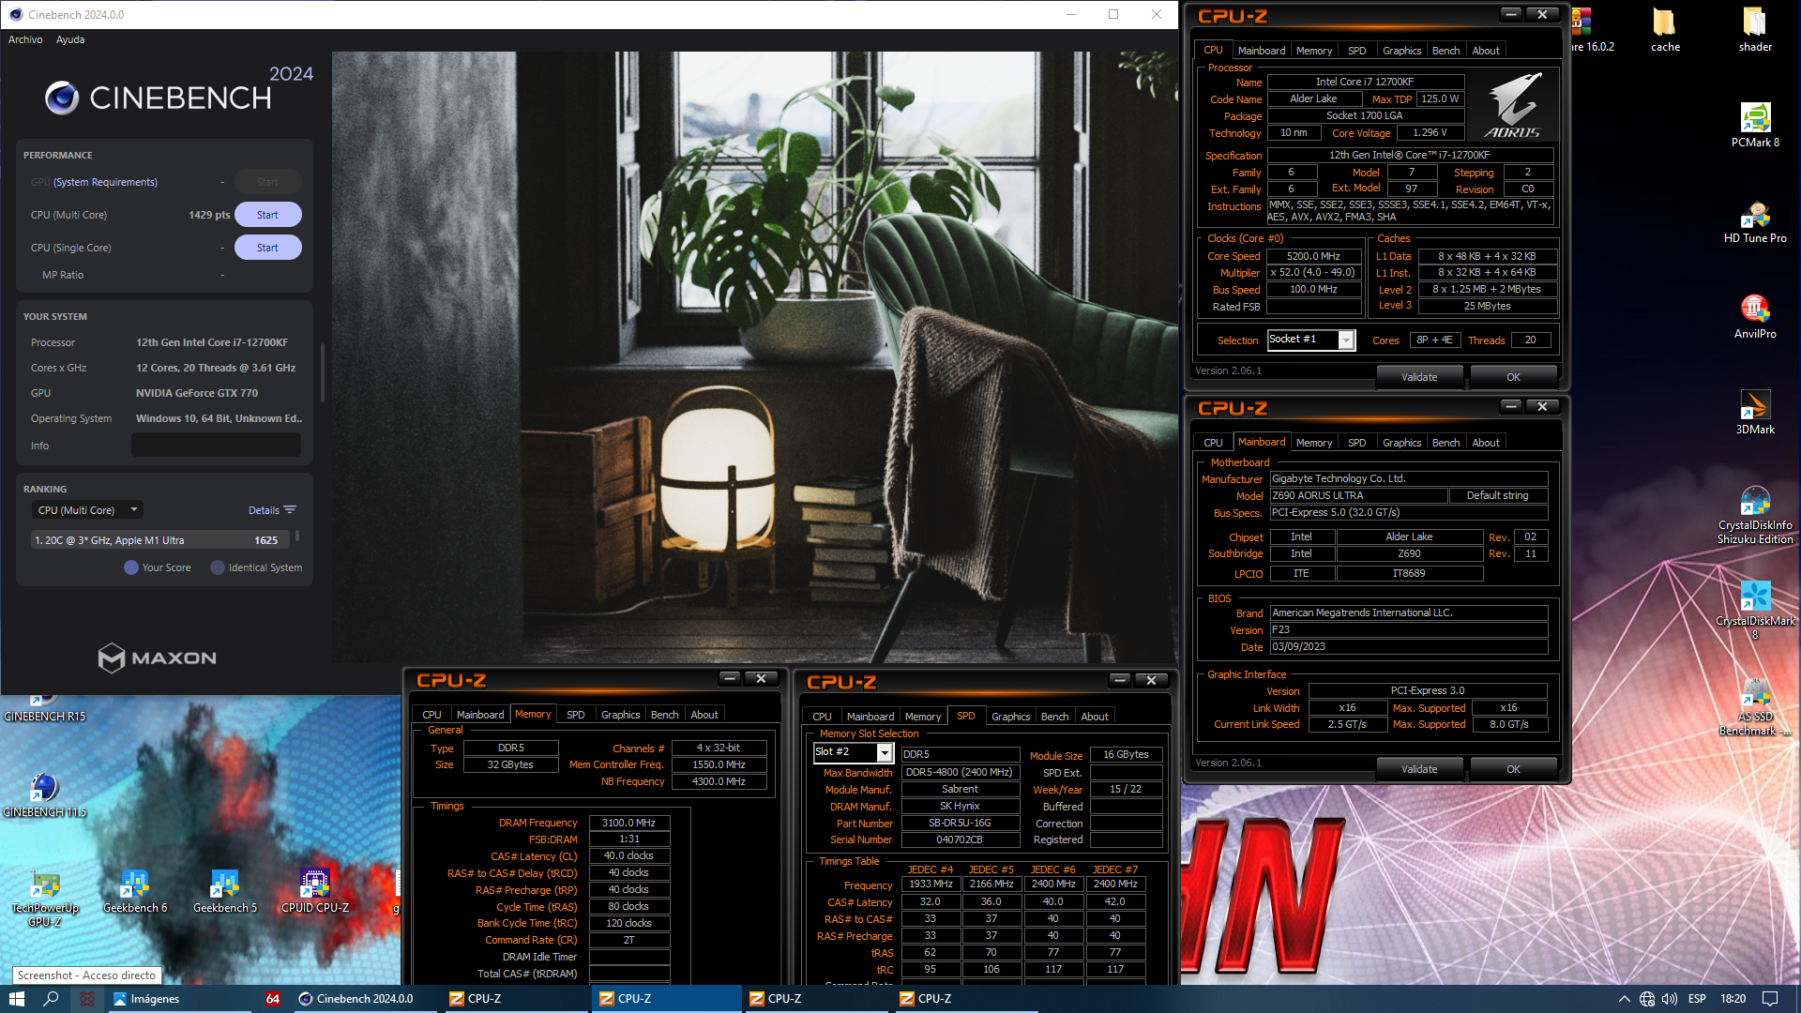Viewport: 1801px width, 1013px height.
Task: Click 'Intel Core i7 12700KF' name field
Action: (1365, 82)
